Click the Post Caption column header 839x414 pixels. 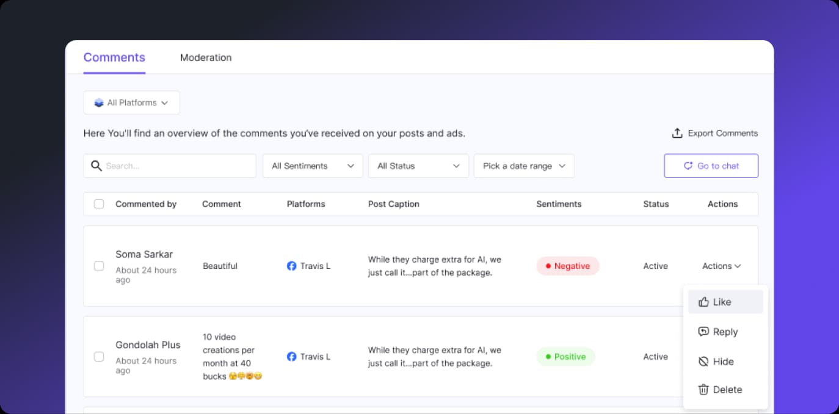[394, 204]
